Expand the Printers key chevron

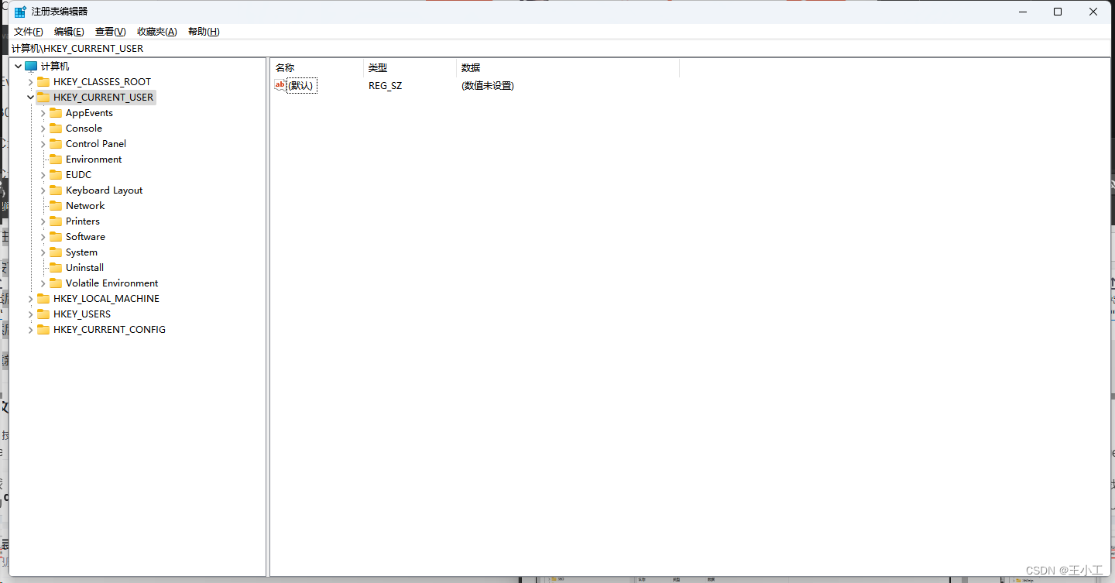[x=43, y=221]
